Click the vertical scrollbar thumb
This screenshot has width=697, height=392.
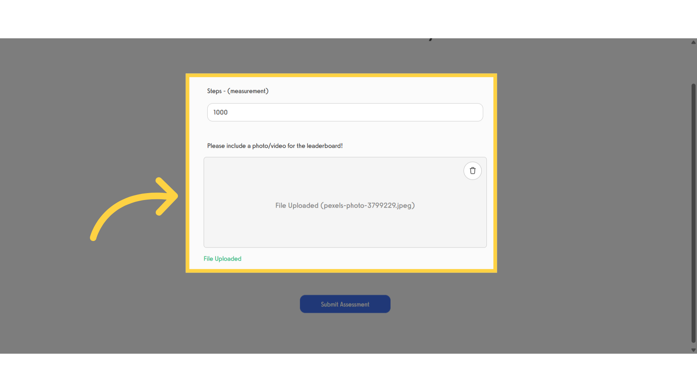tap(693, 213)
